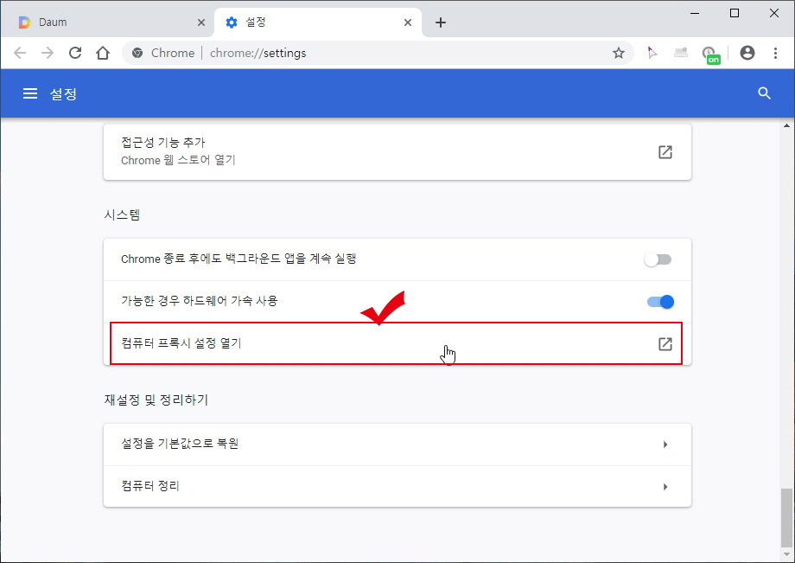
Task: Click the browser back arrow
Action: point(20,53)
